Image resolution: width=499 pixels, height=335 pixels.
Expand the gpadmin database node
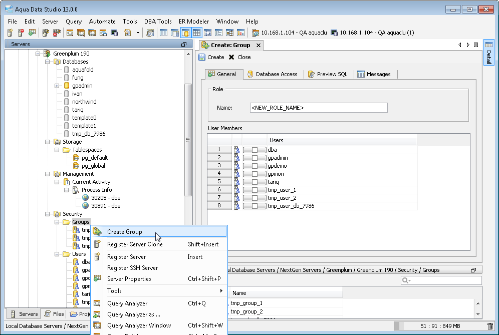[57, 86]
